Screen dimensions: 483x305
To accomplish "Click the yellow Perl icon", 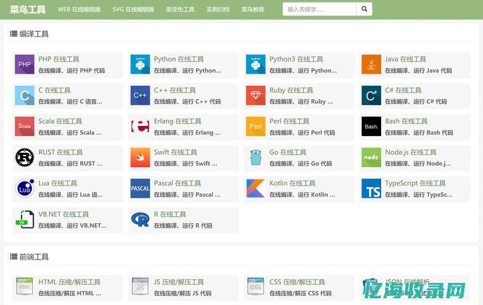I will point(256,127).
